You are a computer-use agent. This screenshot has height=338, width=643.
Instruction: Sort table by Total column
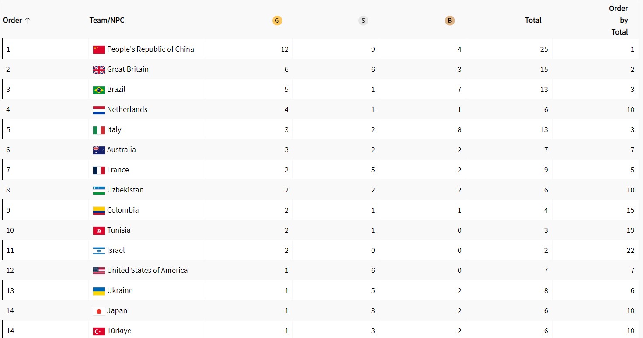(x=533, y=20)
